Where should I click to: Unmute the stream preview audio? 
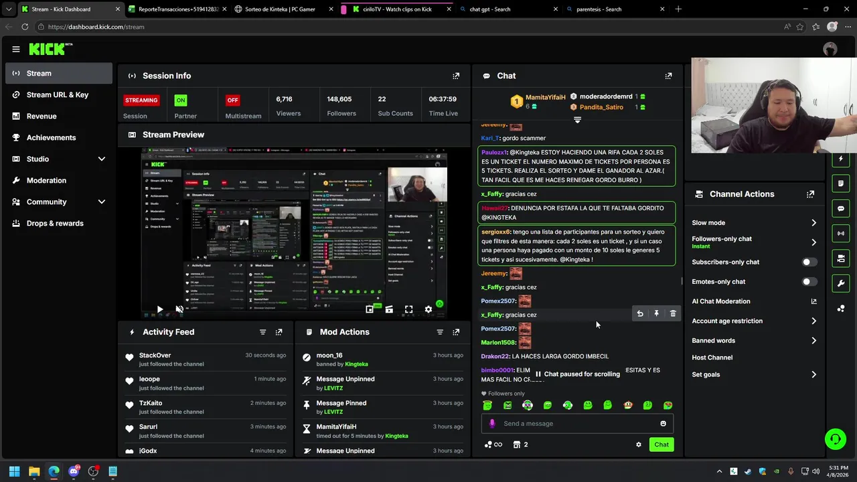(x=179, y=309)
